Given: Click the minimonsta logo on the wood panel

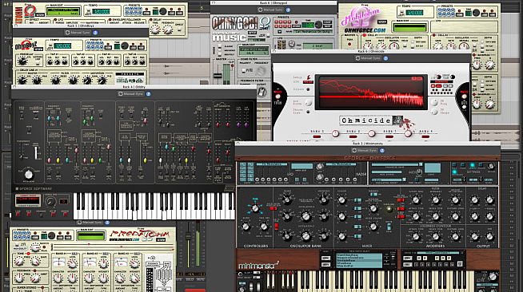Looking at the screenshot, I should click(258, 266).
